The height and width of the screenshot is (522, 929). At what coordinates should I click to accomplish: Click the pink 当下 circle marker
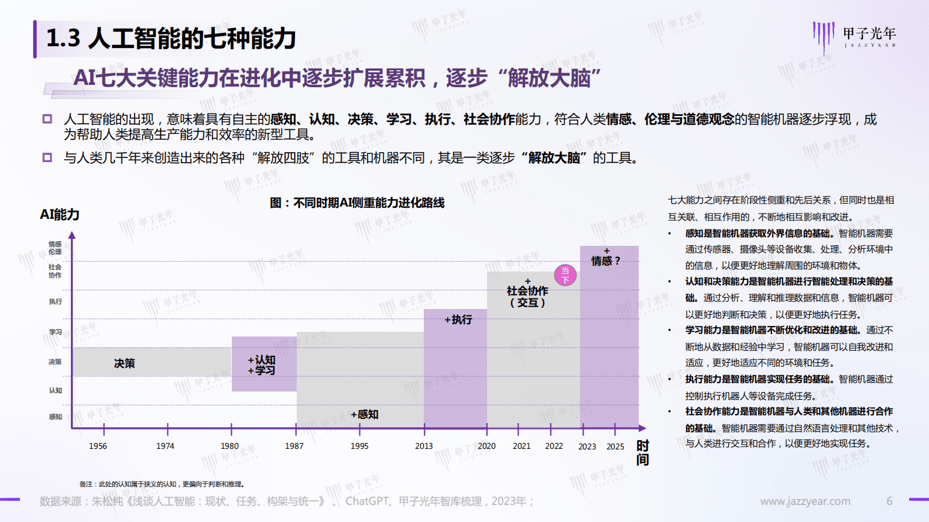(565, 275)
